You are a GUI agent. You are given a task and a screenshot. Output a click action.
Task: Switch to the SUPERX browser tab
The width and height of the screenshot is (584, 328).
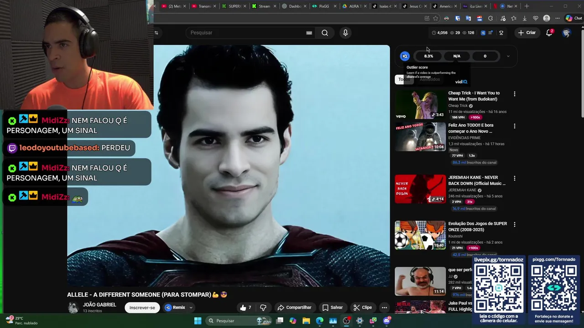[x=232, y=6]
